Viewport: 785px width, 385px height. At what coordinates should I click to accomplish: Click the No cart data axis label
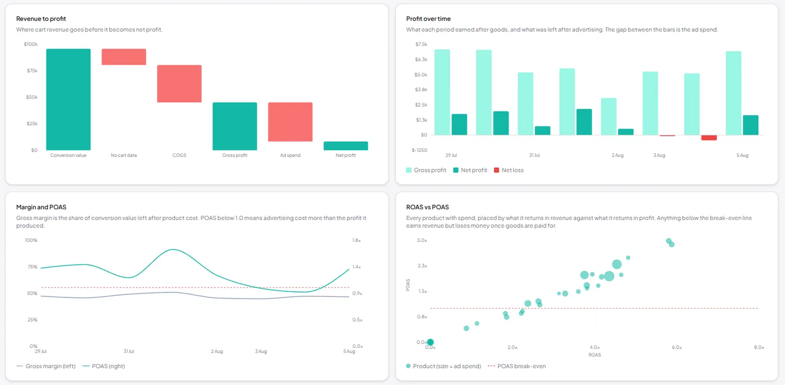[124, 155]
